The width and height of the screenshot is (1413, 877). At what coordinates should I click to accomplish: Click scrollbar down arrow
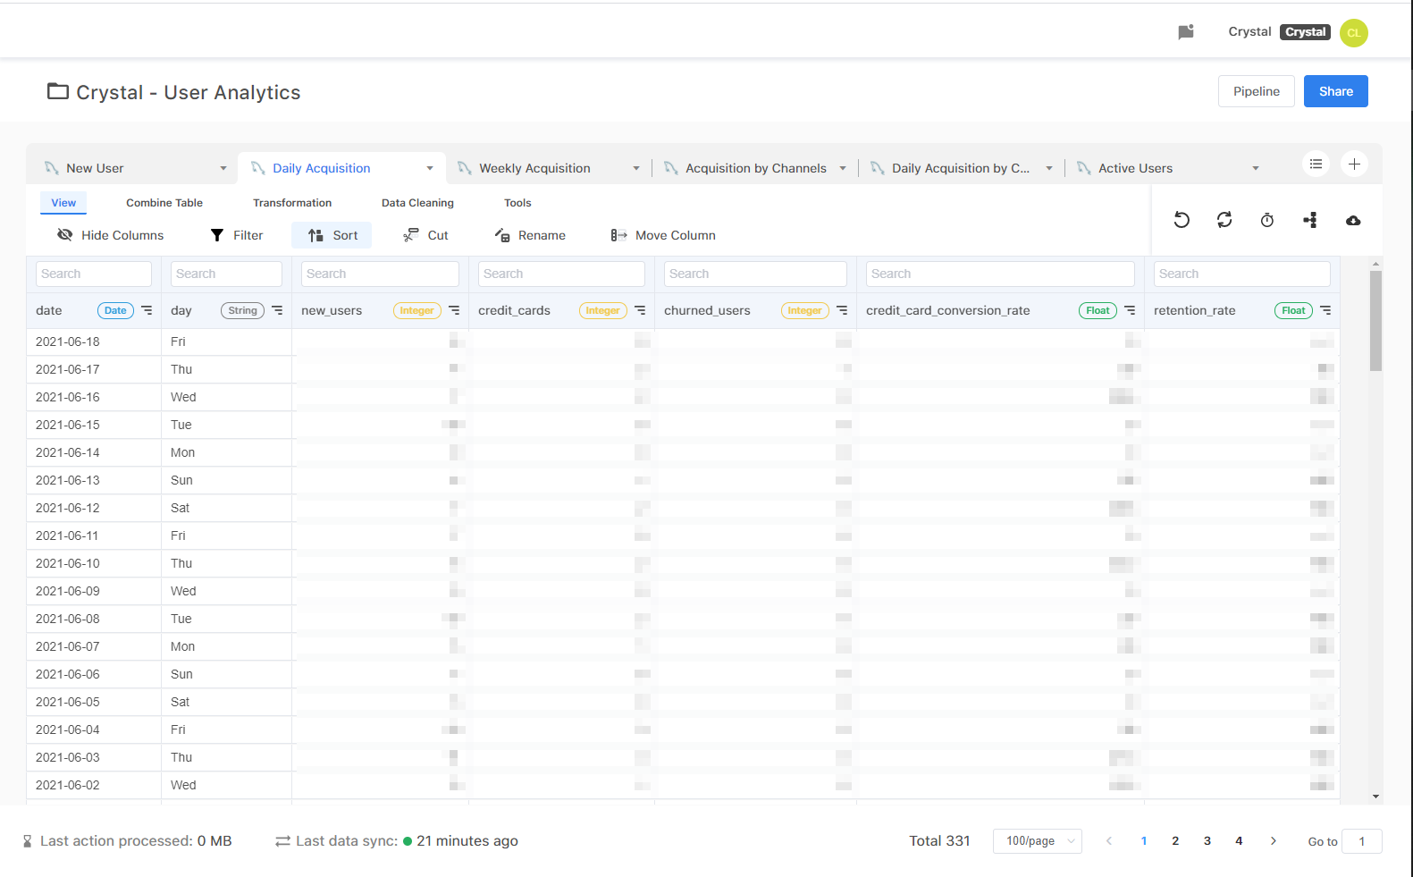[x=1375, y=796]
